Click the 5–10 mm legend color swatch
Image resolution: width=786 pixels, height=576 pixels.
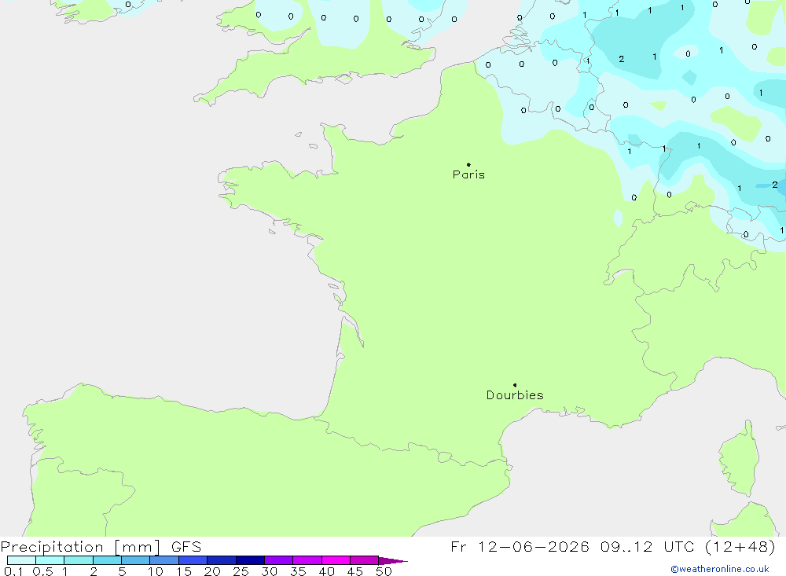tap(136, 560)
